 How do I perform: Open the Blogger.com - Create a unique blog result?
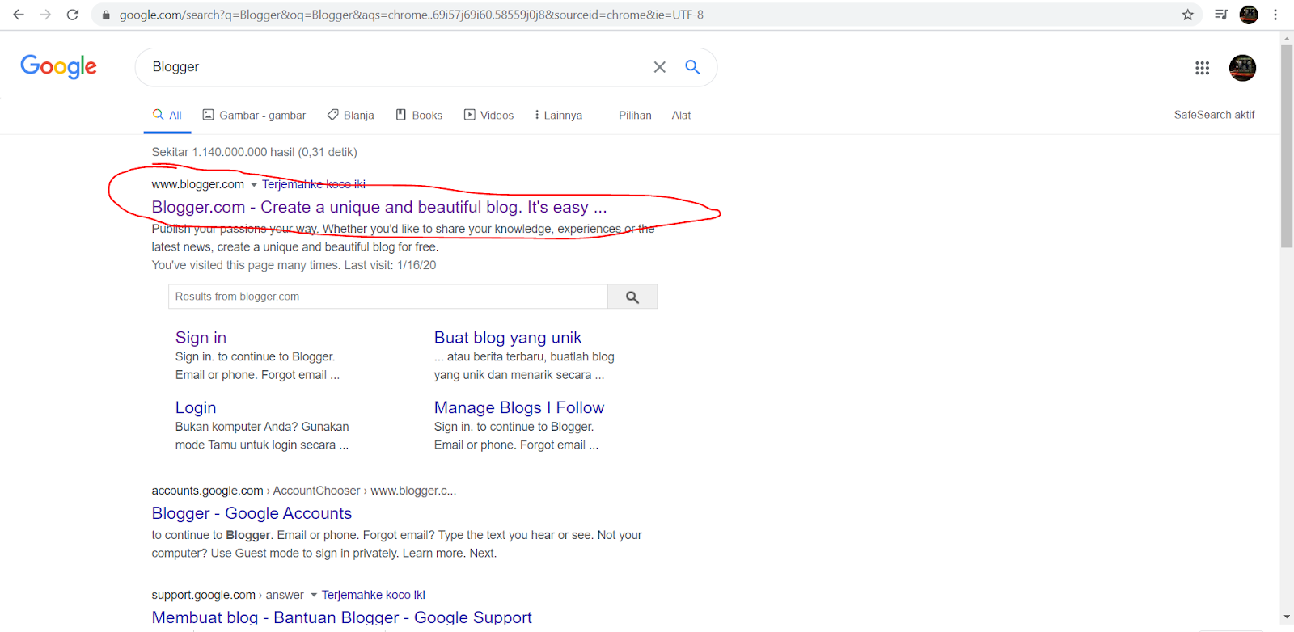(379, 207)
